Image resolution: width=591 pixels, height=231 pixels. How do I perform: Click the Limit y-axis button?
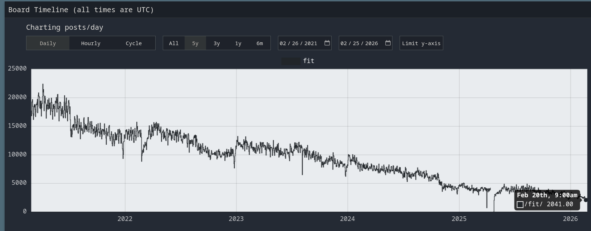tap(421, 43)
